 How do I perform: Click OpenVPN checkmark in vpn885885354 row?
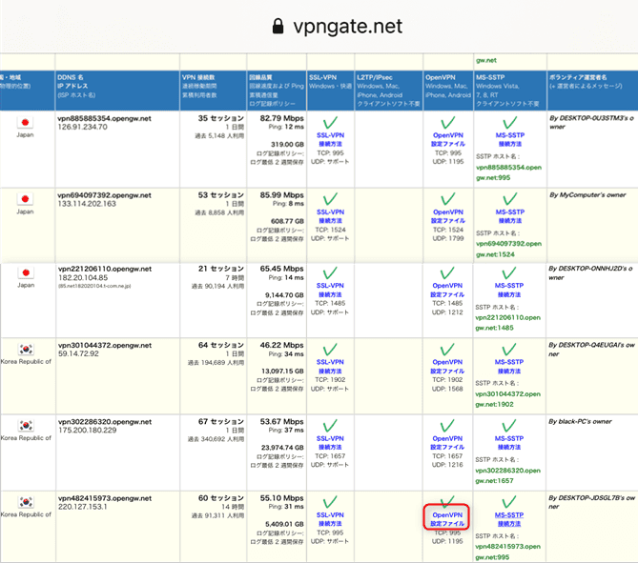click(x=448, y=122)
